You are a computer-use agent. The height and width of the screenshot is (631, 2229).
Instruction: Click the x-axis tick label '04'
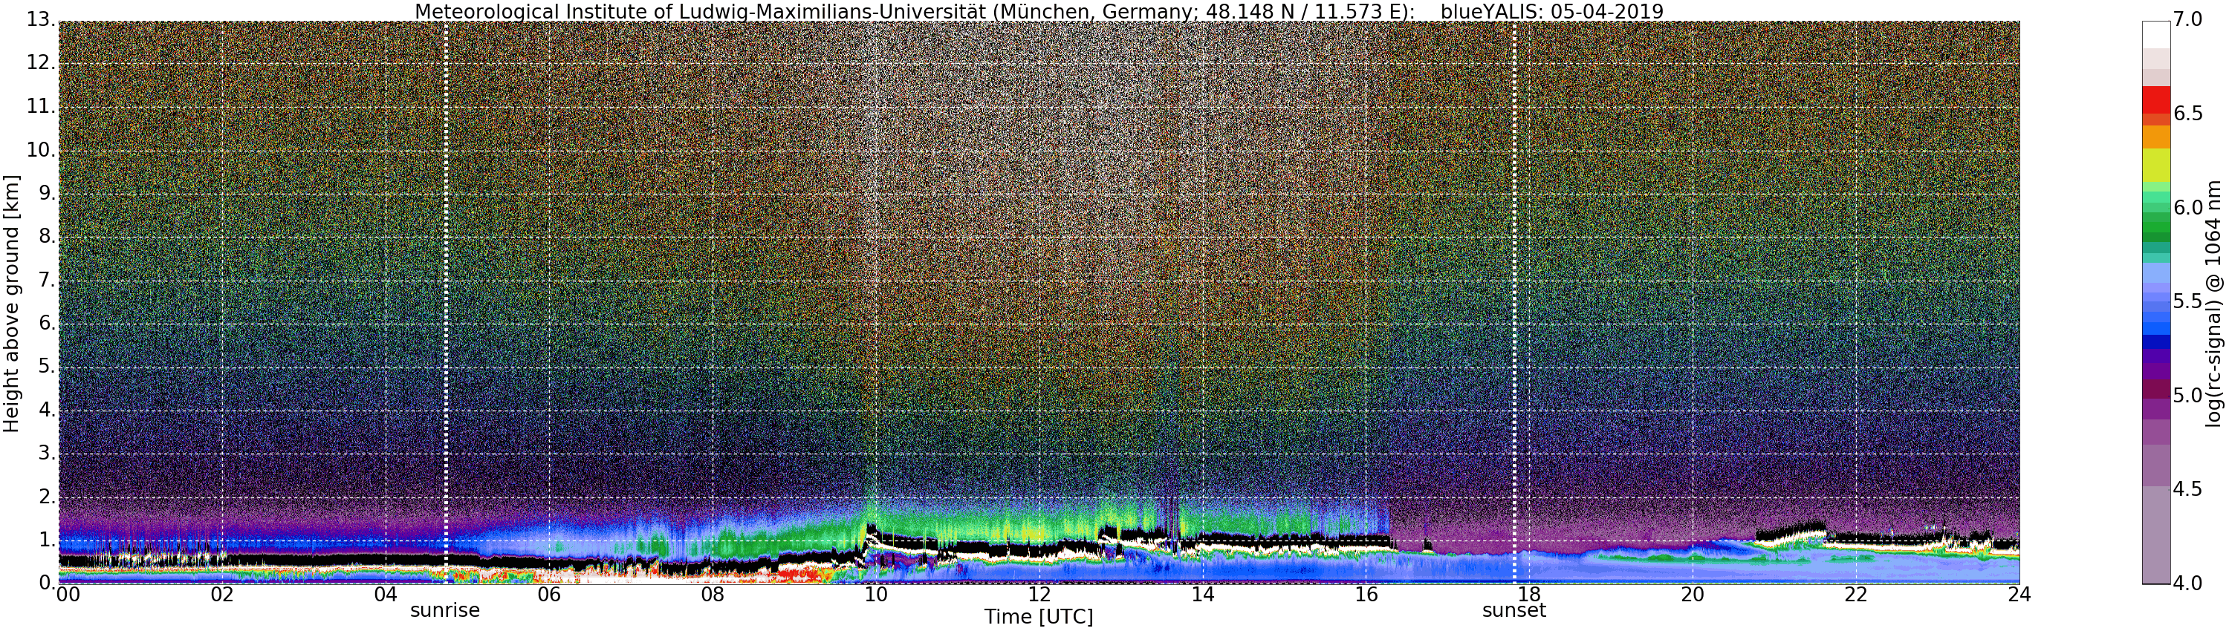point(386,595)
